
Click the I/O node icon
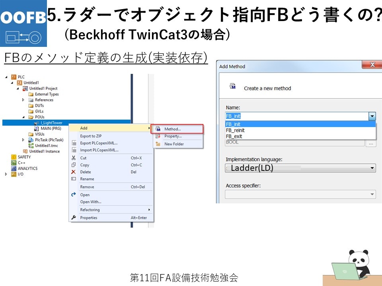pos(14,174)
